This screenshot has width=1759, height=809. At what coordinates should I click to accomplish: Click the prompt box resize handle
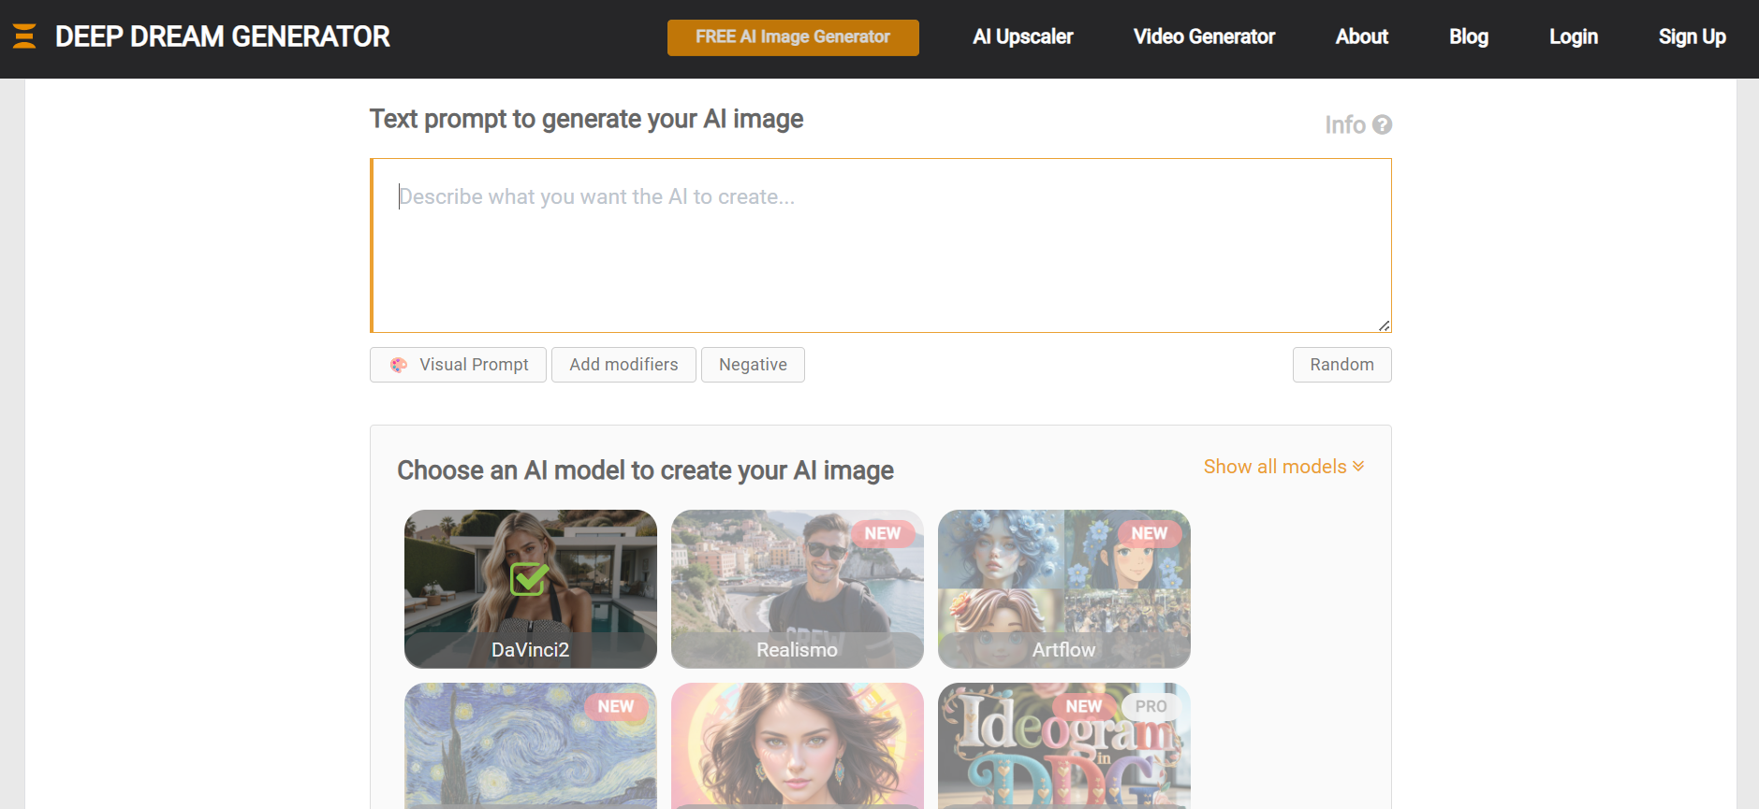(1384, 325)
